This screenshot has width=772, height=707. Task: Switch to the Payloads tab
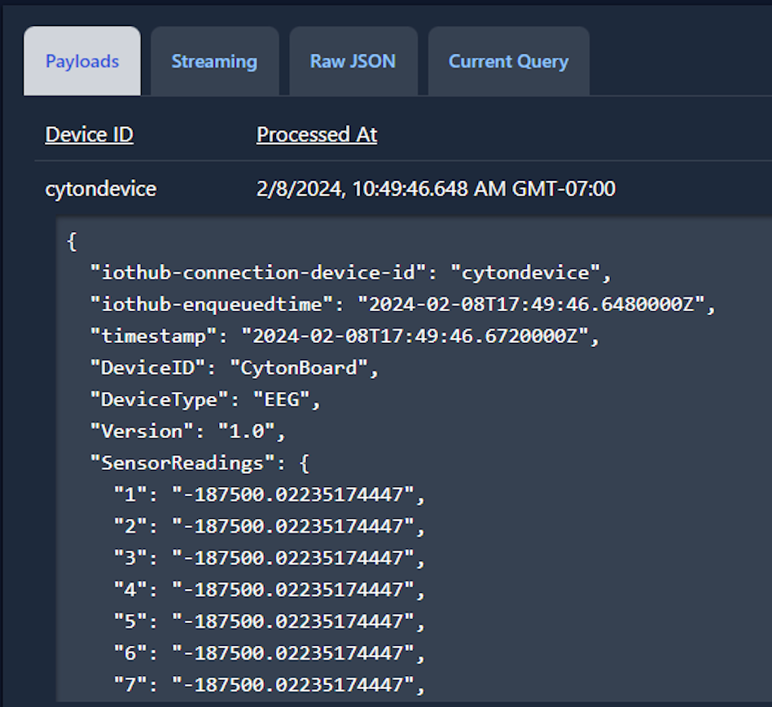coord(82,61)
